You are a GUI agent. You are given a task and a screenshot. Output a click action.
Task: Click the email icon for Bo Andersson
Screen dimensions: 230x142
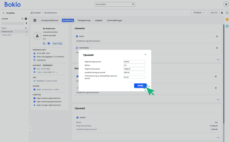49,43
